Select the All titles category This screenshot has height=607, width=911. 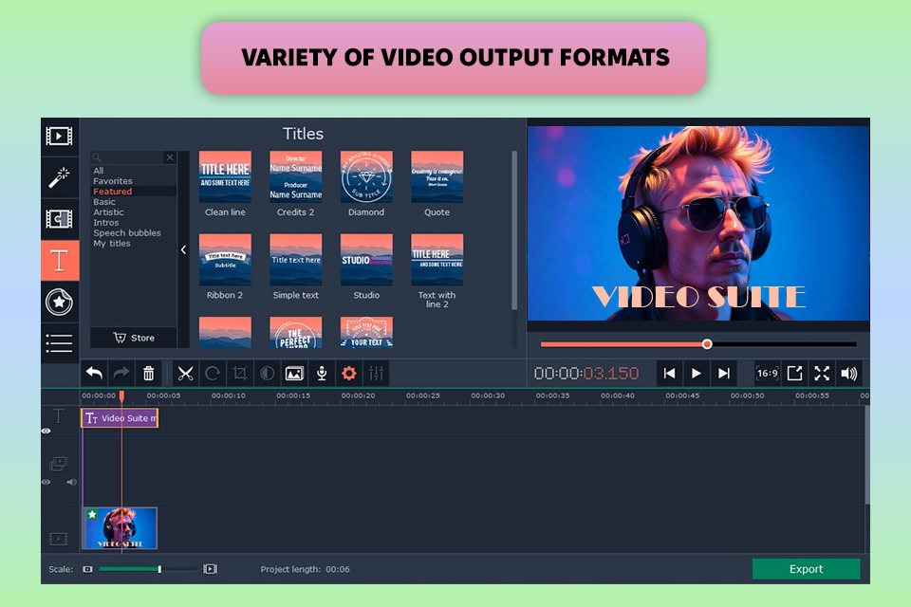(98, 171)
